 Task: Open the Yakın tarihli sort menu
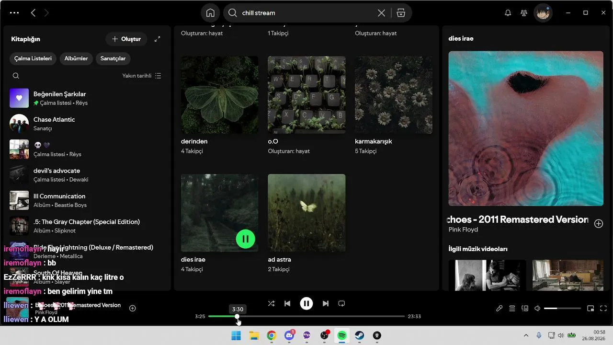(142, 76)
